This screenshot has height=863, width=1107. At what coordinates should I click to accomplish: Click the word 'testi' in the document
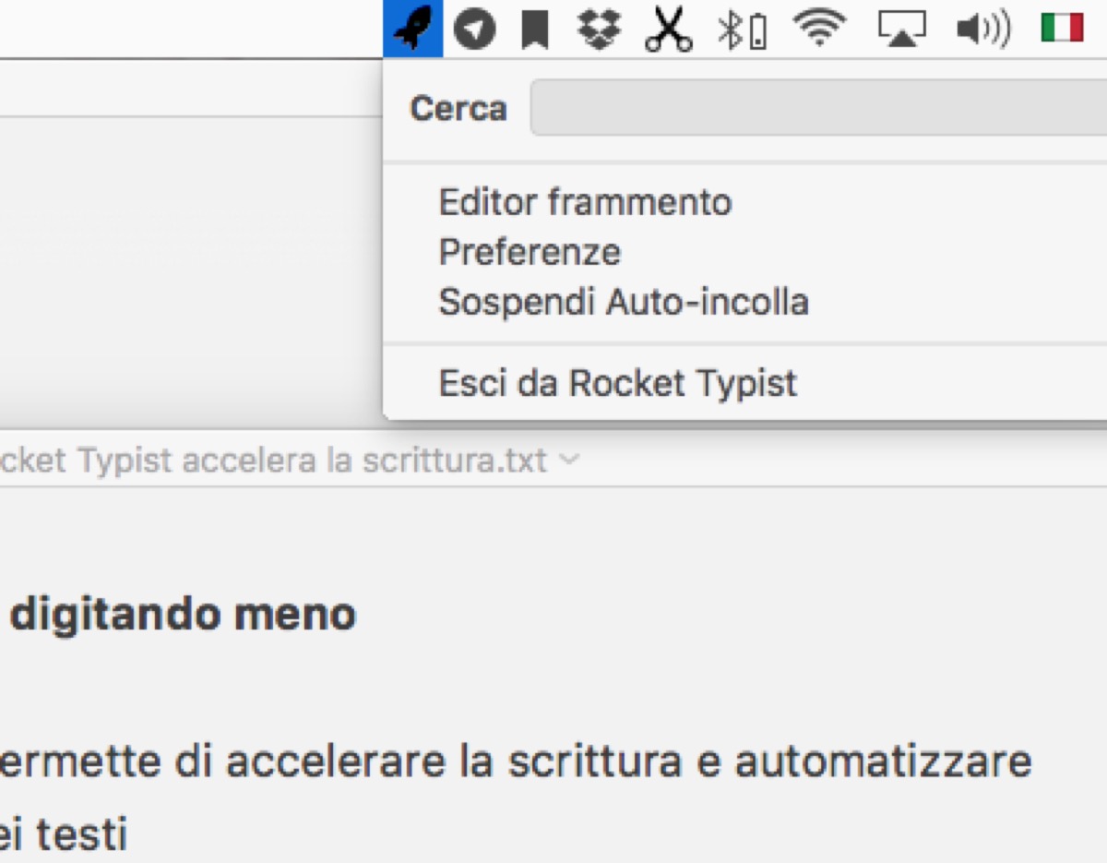click(x=82, y=836)
